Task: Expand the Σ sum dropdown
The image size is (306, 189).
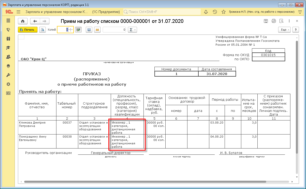Action: [x=133, y=30]
